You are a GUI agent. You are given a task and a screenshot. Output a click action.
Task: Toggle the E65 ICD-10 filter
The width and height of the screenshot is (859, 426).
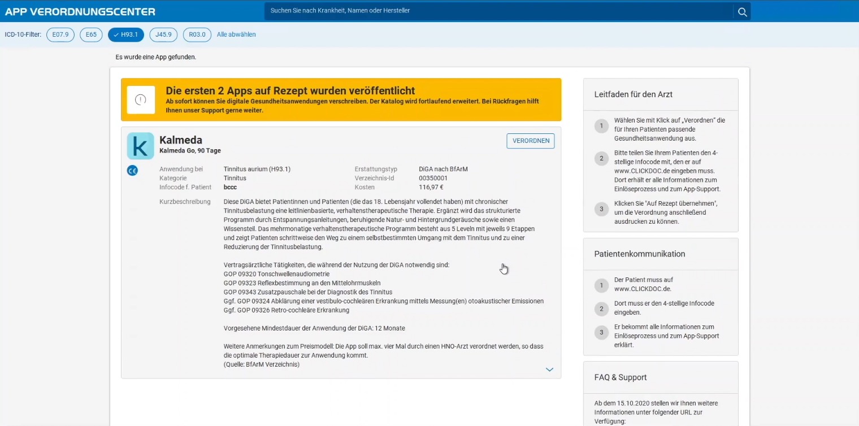point(91,35)
